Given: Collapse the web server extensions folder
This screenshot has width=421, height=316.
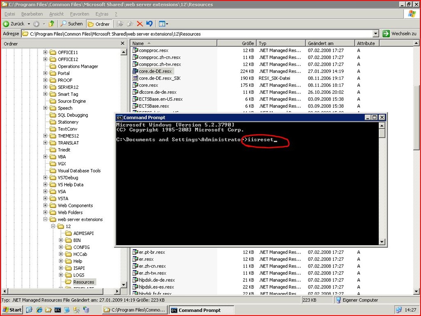Looking at the screenshot, I should [x=46, y=219].
